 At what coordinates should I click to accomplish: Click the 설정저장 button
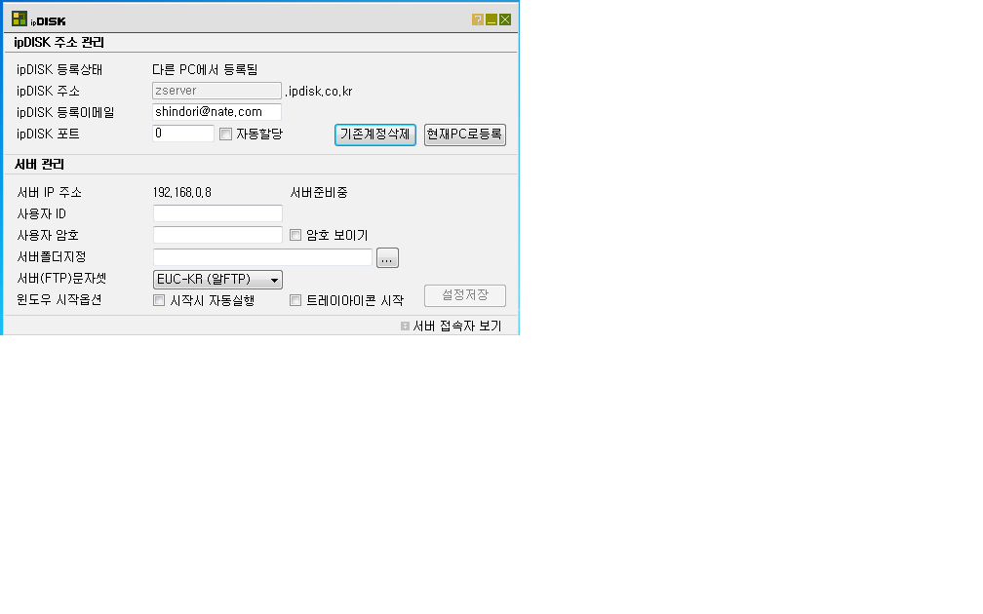464,295
